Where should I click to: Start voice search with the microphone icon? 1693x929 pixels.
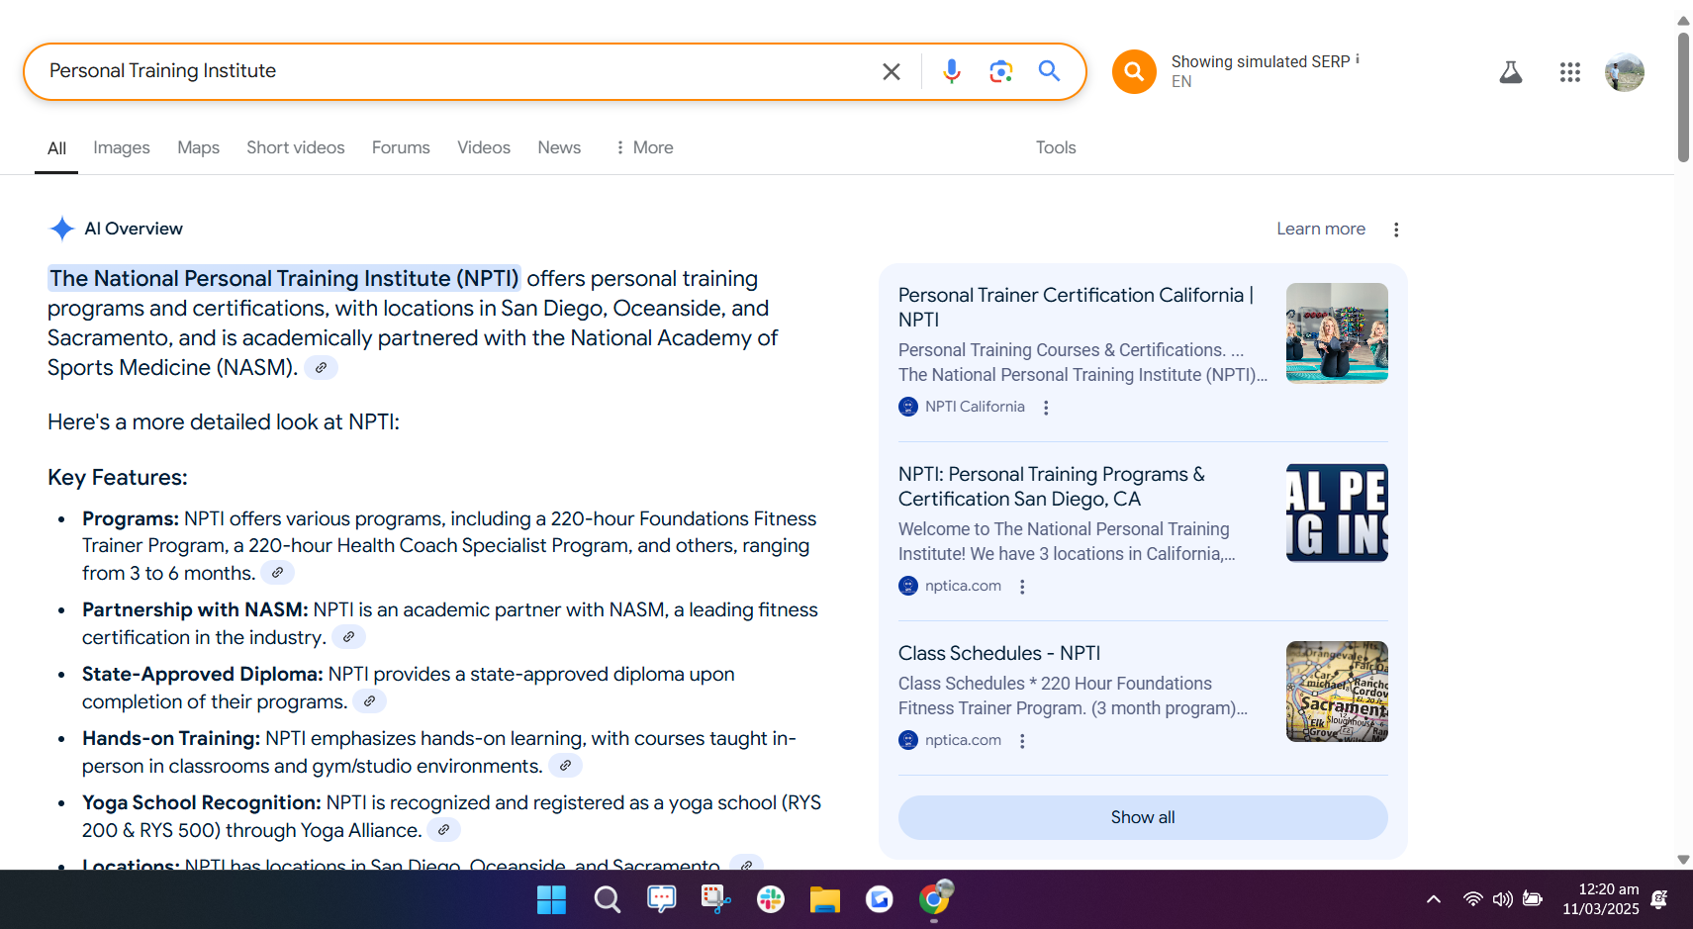tap(951, 71)
